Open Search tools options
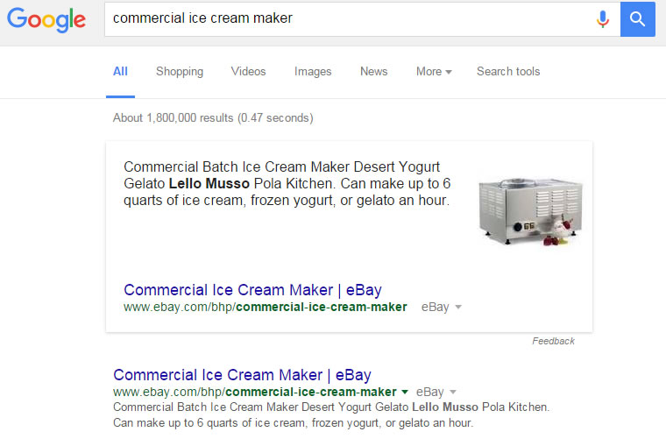Screen dimensions: 666x446 coord(508,72)
